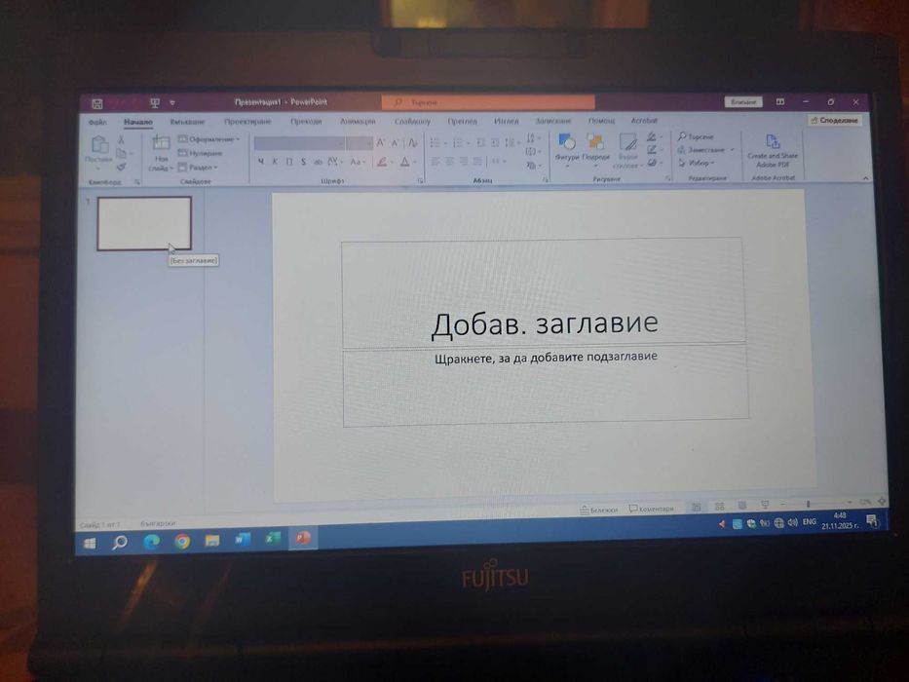Open the Файл tab
This screenshot has width=909, height=682.
click(97, 122)
